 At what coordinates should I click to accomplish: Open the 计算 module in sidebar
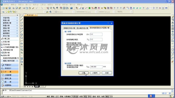coord(9,72)
